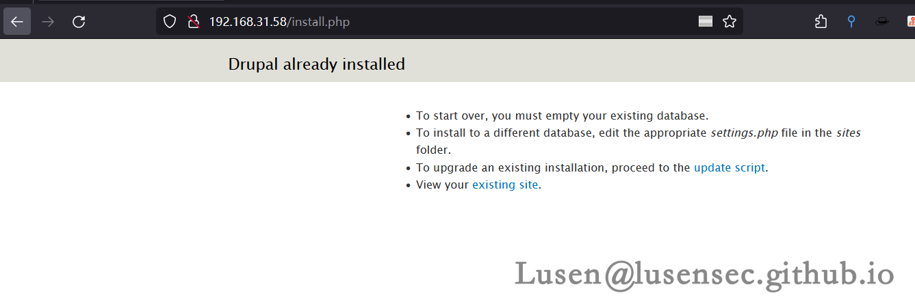The width and height of the screenshot is (915, 300).
Task: Bookmark this page with the star
Action: tap(730, 22)
